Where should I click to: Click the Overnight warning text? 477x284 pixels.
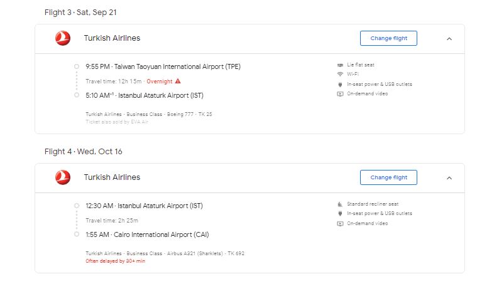[x=160, y=82]
